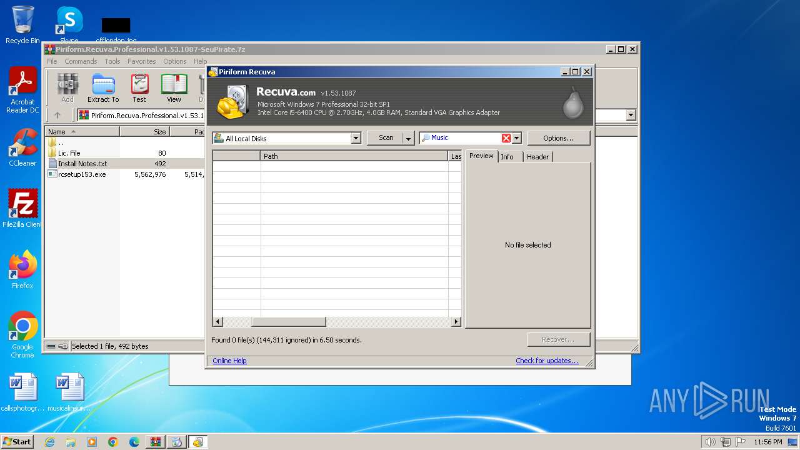Clear the Music filter with red X
800x450 pixels.
click(506, 138)
